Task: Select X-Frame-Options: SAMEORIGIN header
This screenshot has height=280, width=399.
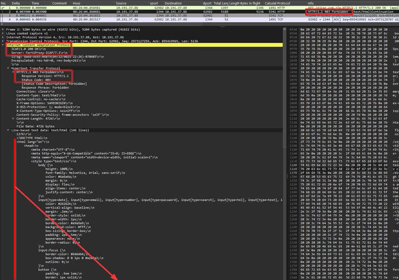Action: pos(45,103)
